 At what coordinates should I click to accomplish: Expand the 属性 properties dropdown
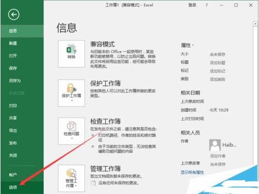coord(187,45)
